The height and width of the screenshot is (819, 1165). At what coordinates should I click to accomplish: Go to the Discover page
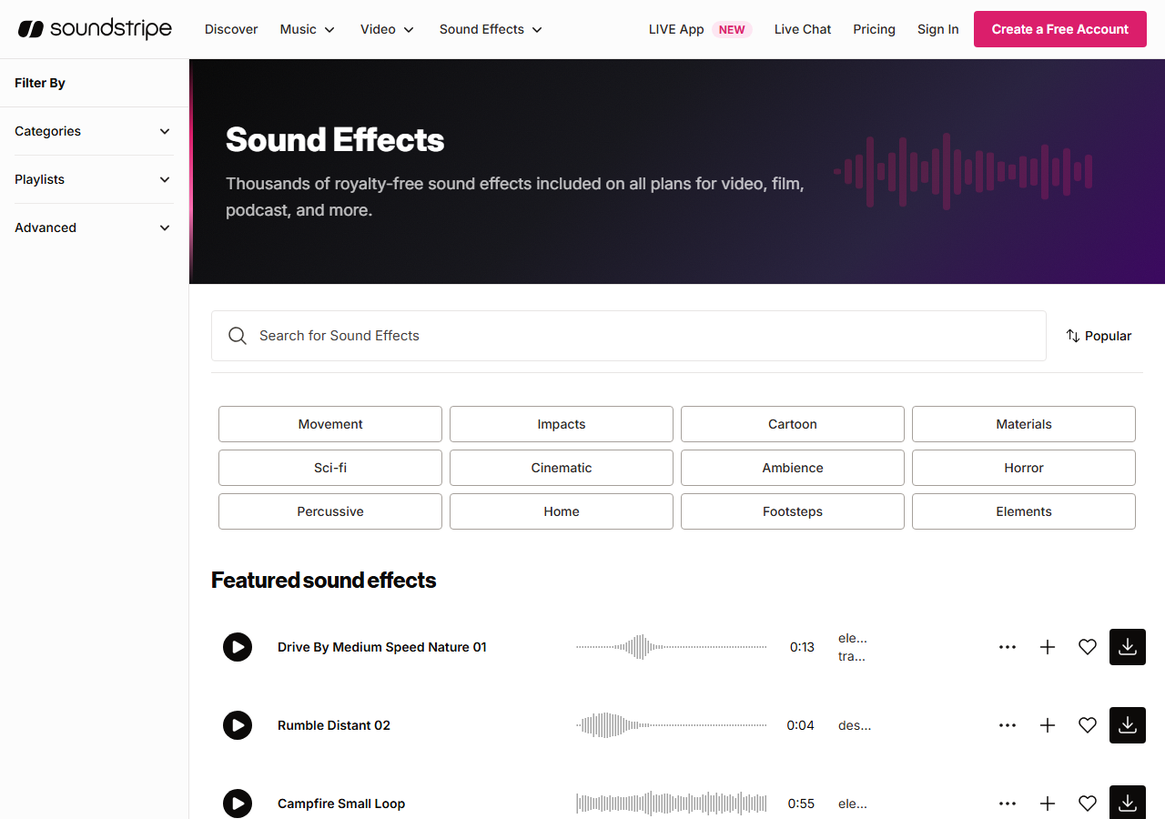click(x=231, y=29)
